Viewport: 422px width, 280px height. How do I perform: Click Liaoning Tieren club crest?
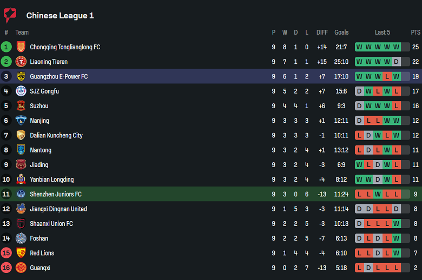tap(21, 62)
